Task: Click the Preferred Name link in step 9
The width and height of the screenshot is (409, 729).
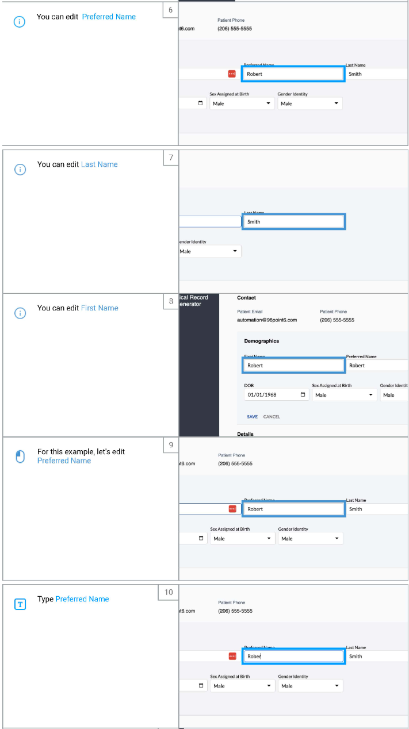Action: click(64, 461)
